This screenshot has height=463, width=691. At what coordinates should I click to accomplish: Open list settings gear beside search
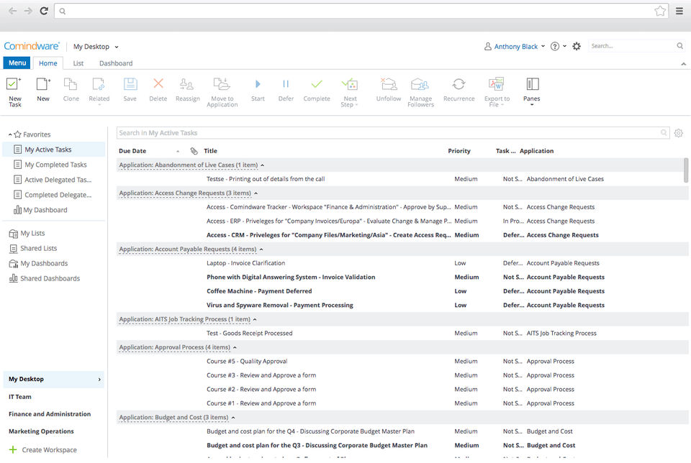click(678, 133)
